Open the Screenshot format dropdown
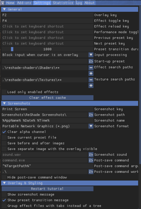This screenshot has height=209, width=141. (x=91, y=126)
